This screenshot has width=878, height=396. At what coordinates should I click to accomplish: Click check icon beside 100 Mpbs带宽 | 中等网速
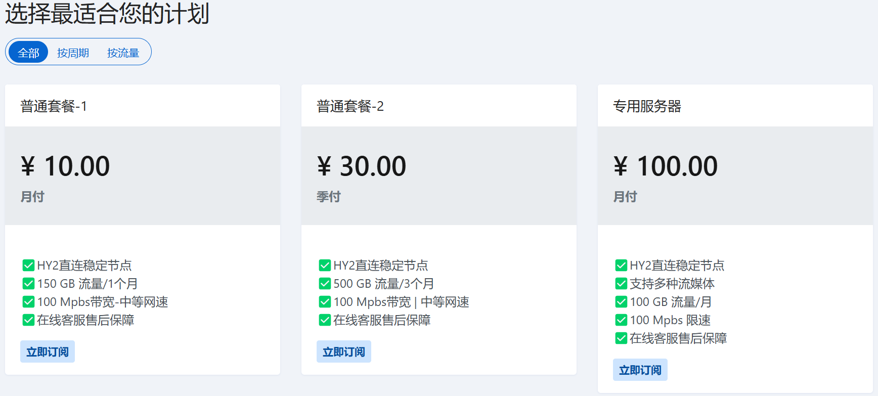pyautogui.click(x=325, y=301)
